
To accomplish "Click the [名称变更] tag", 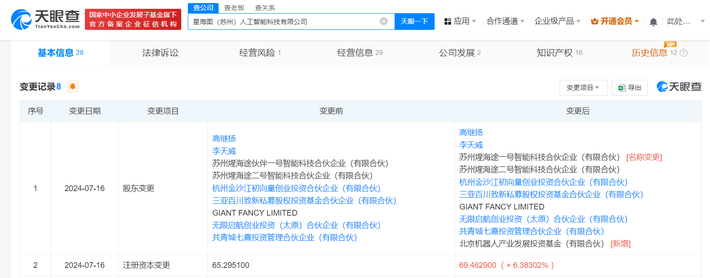I will [x=644, y=157].
